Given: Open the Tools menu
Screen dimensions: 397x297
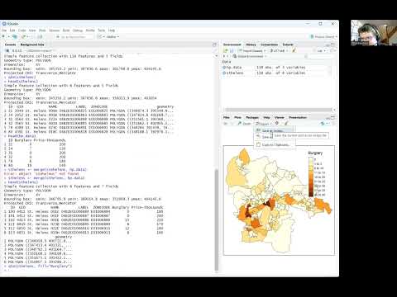Looking at the screenshot, I should pyautogui.click(x=102, y=31).
